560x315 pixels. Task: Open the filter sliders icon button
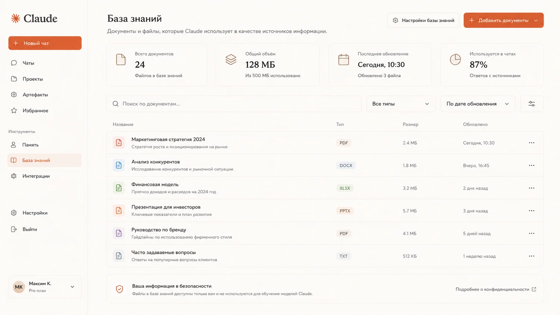(x=532, y=104)
